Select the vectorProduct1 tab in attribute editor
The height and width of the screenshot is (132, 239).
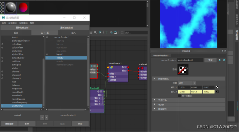161,56
